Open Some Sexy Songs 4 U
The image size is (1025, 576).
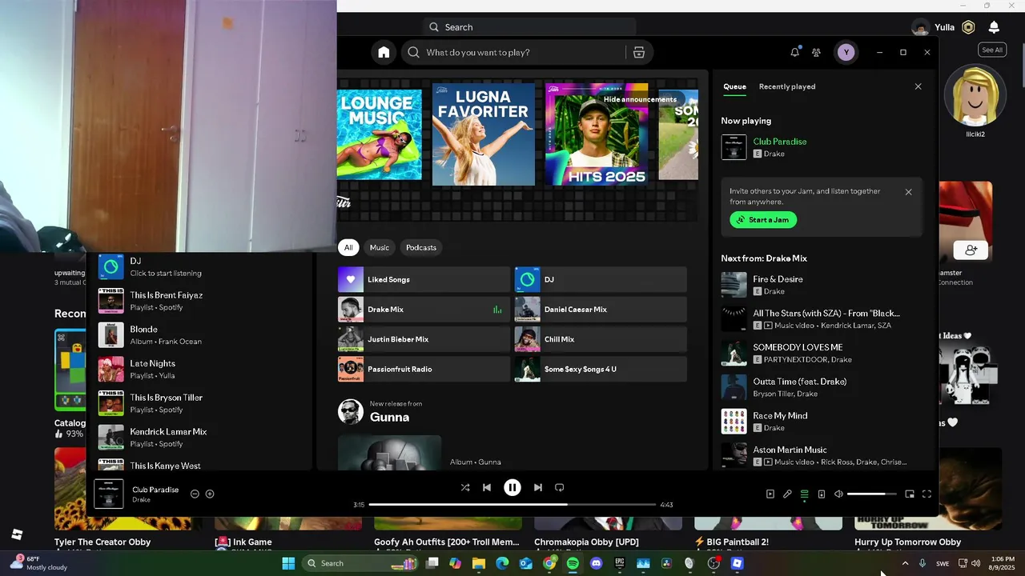tap(601, 369)
